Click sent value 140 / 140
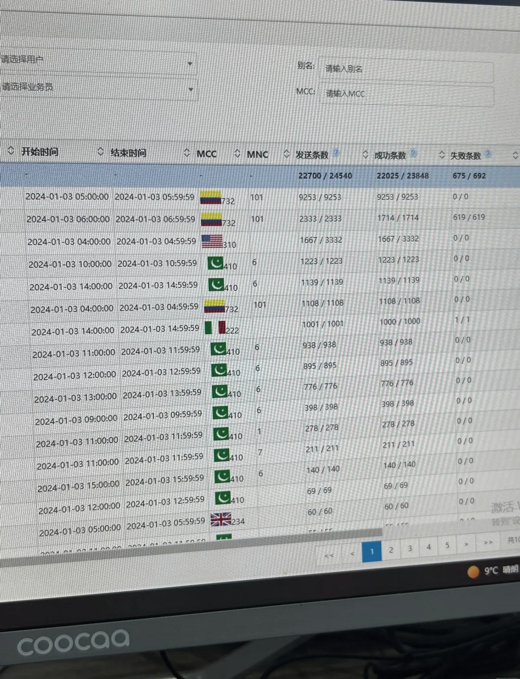Viewport: 520px width, 679px height. click(x=323, y=469)
